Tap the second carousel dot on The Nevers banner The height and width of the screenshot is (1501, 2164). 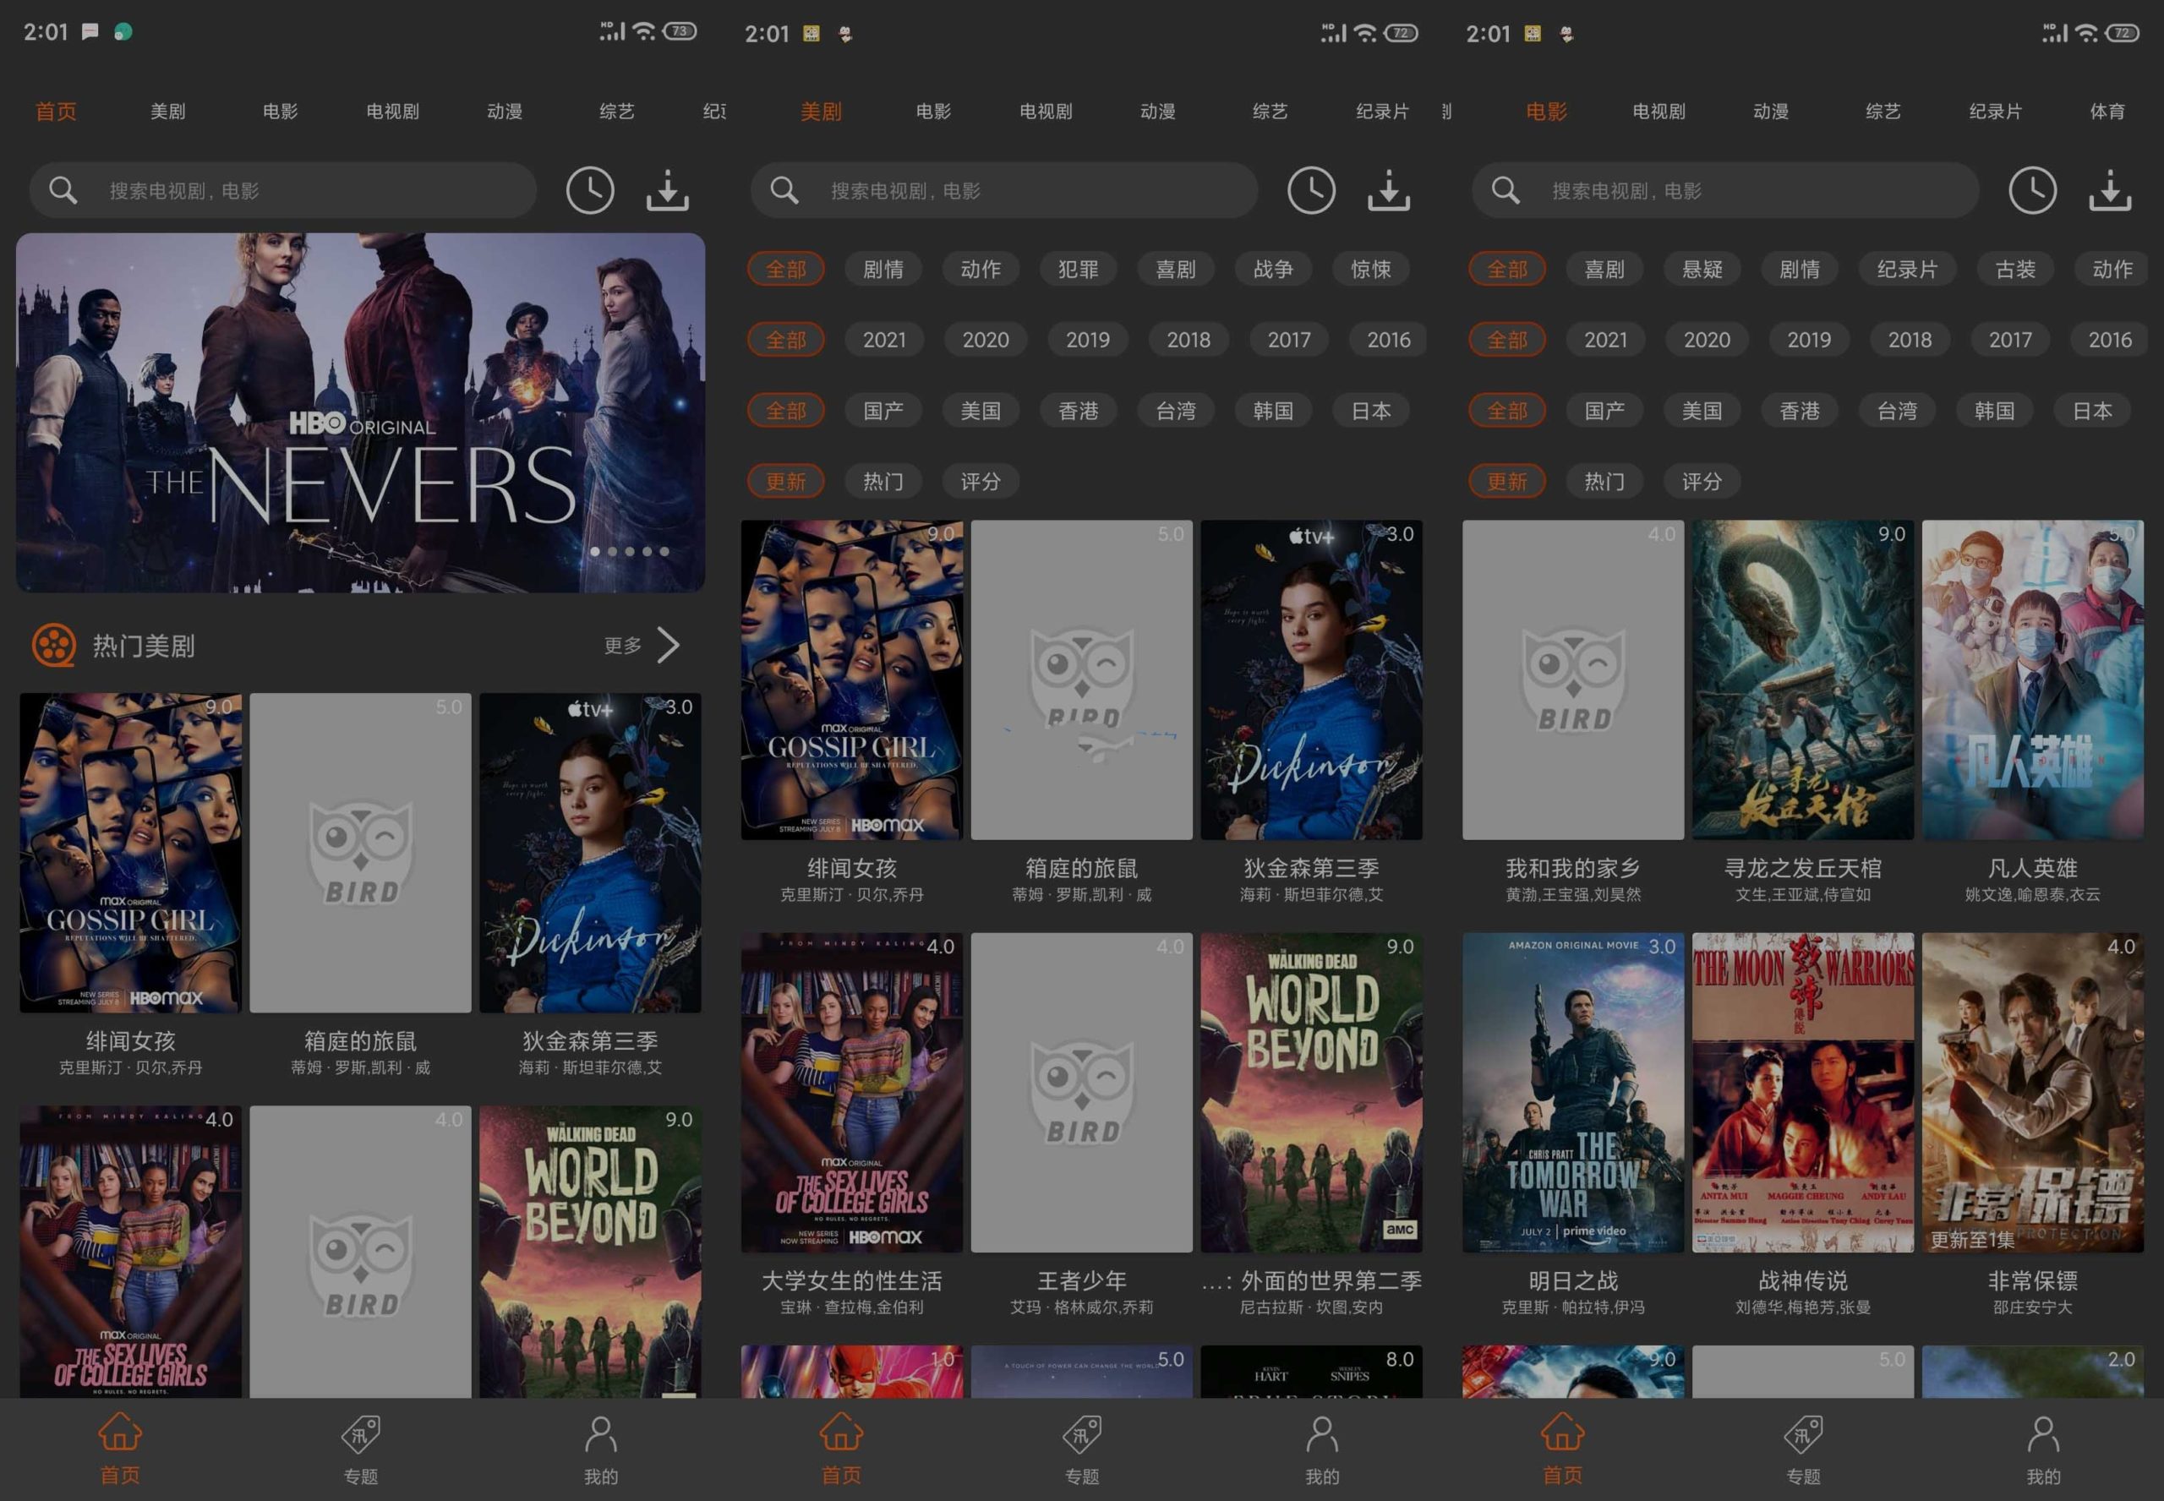pos(612,552)
